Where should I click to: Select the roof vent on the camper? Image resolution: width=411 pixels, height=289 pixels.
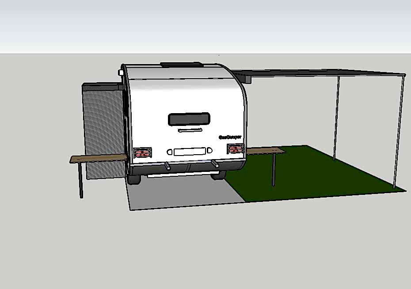[182, 65]
